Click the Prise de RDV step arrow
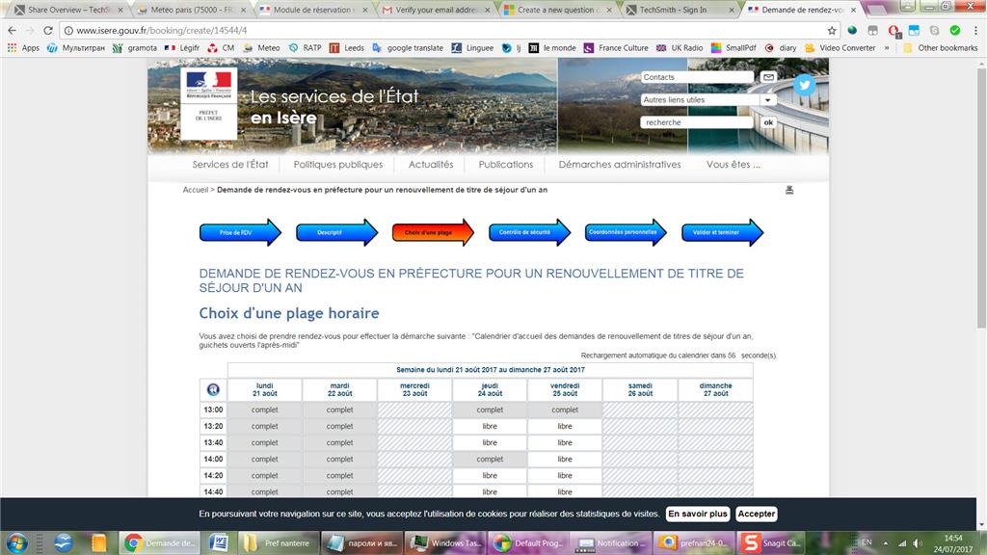The image size is (987, 555). pyautogui.click(x=240, y=232)
